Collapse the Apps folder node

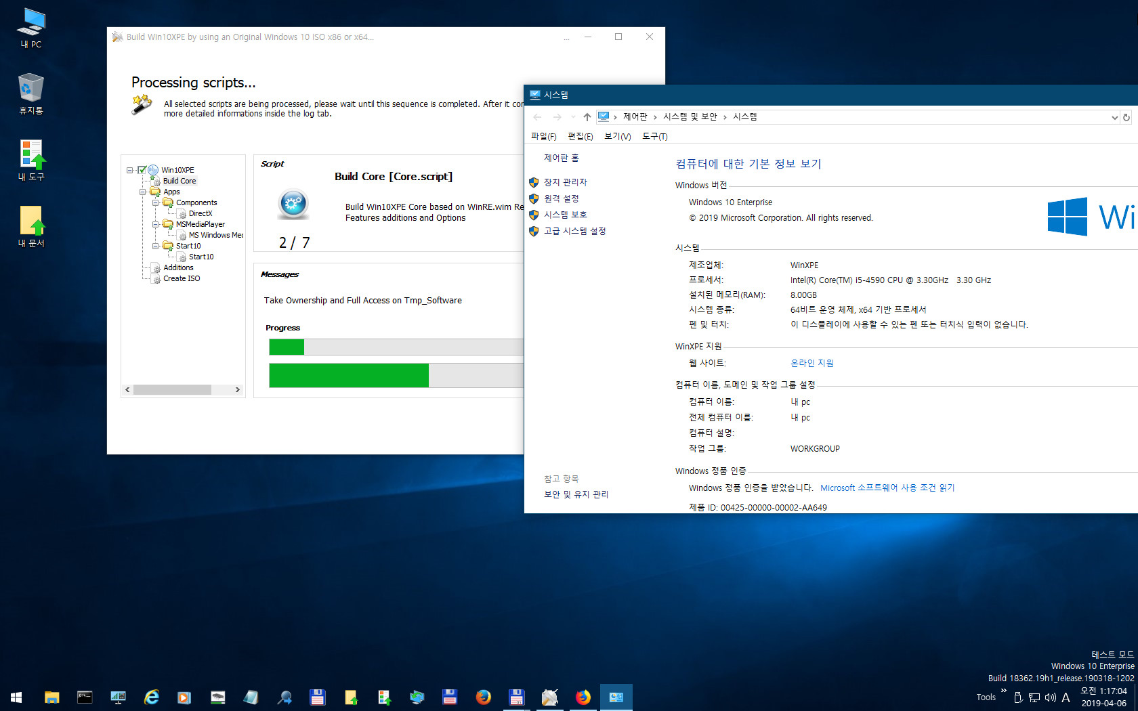click(x=142, y=192)
